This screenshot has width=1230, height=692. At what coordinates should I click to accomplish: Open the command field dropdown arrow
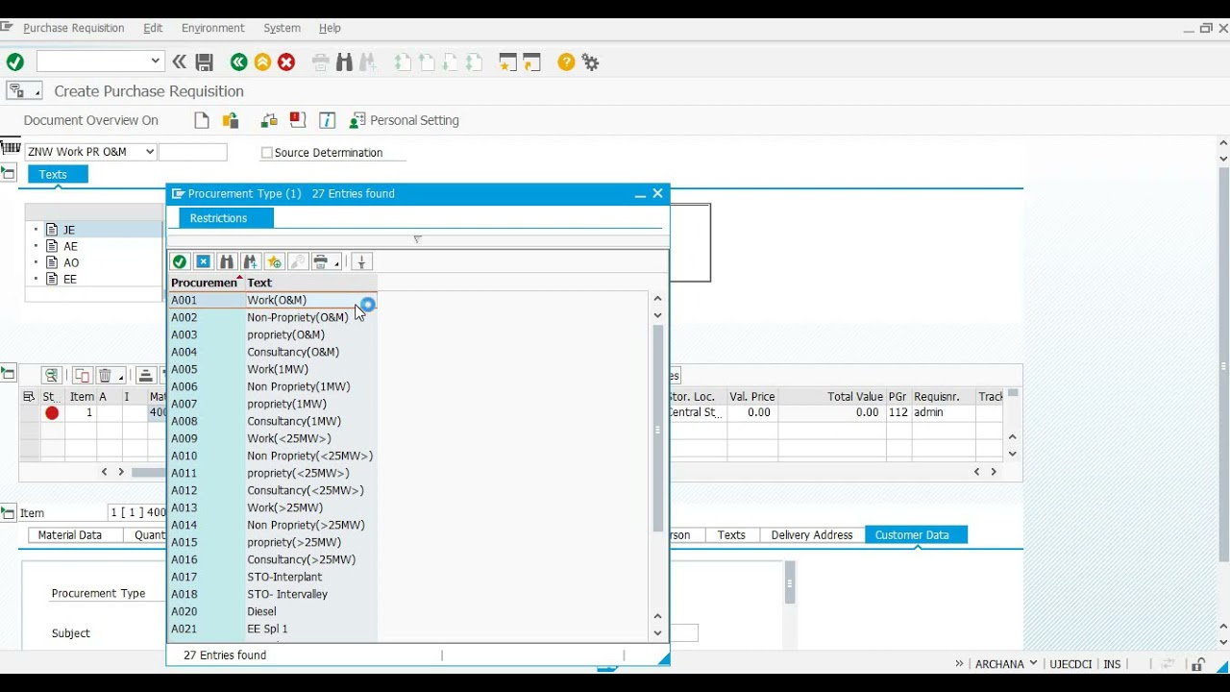click(155, 62)
